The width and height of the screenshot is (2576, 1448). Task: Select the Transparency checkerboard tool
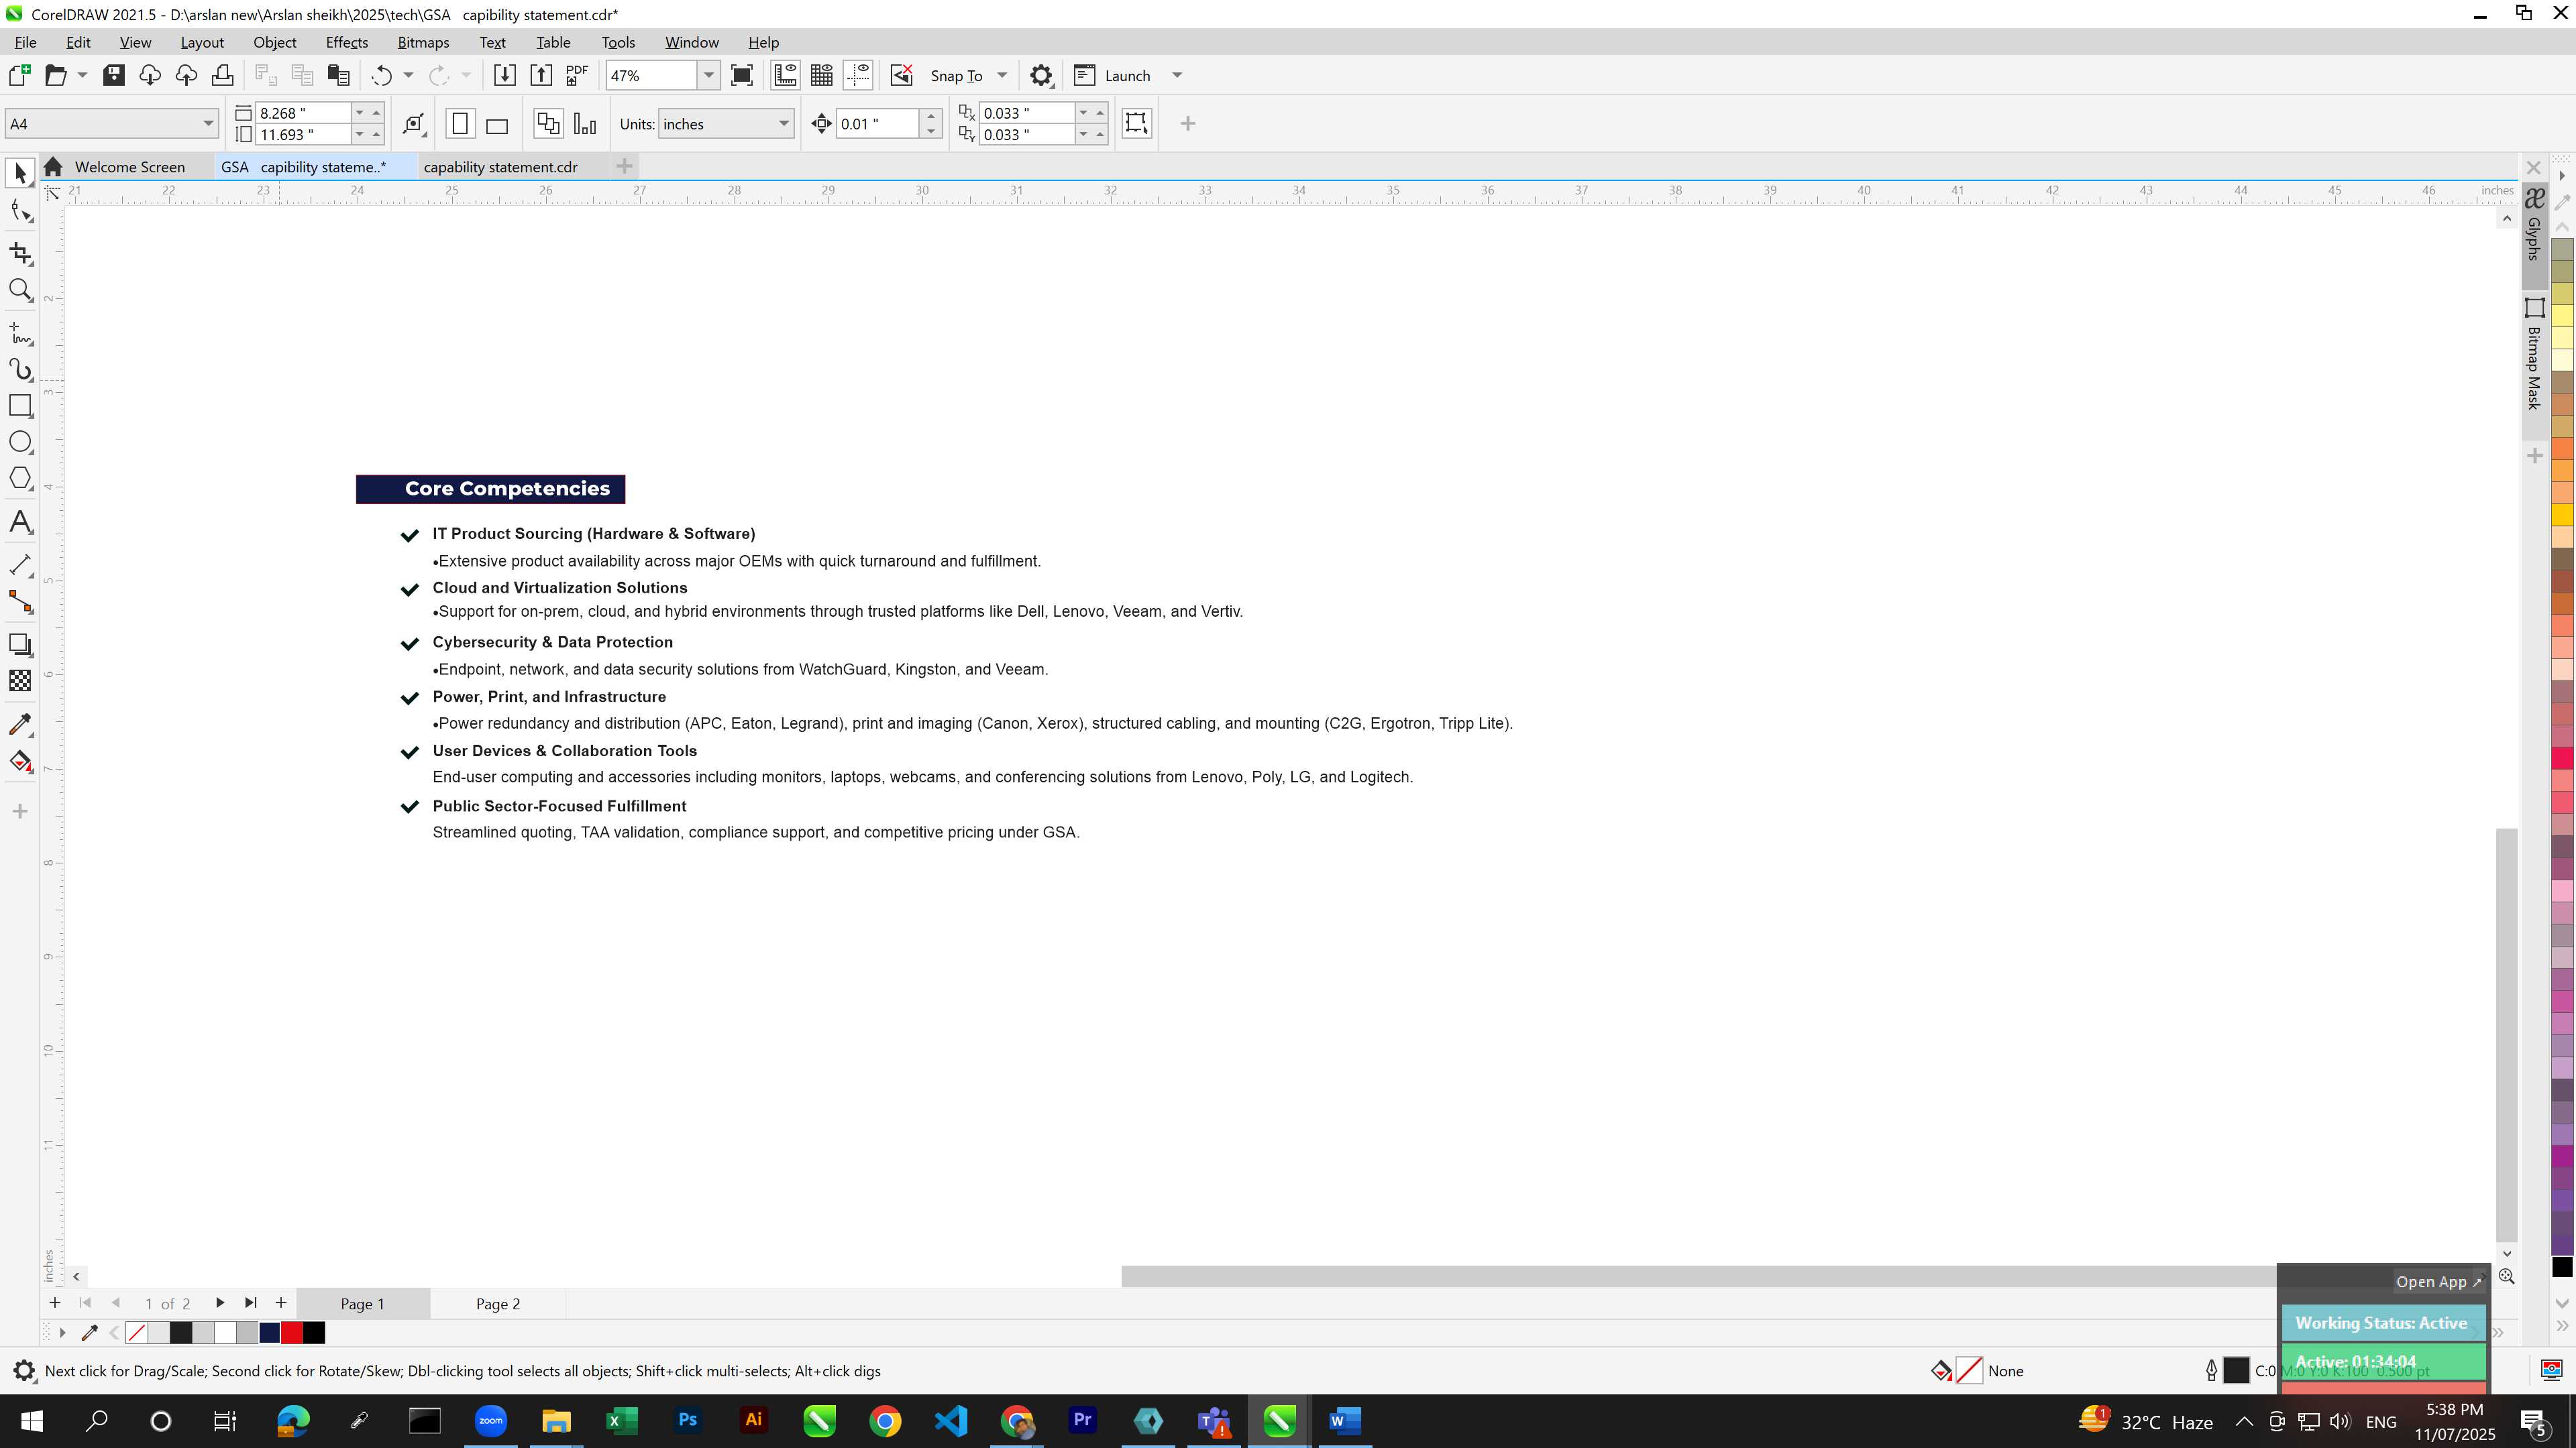pos(20,680)
